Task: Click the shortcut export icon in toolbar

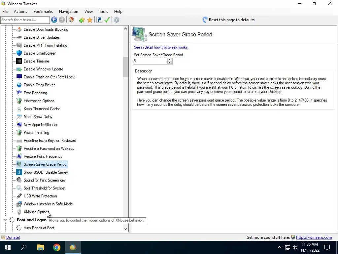Action: pos(99,20)
